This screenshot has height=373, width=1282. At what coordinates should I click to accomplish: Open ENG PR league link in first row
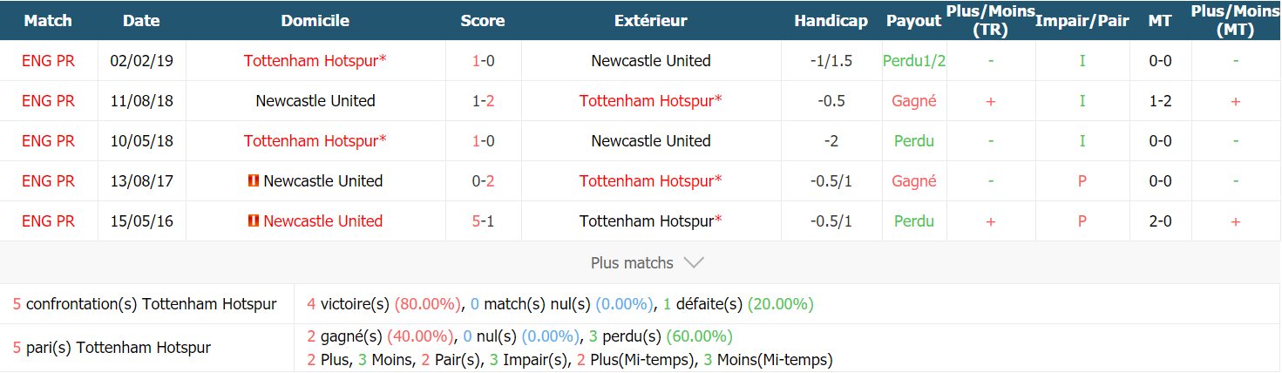tap(49, 61)
